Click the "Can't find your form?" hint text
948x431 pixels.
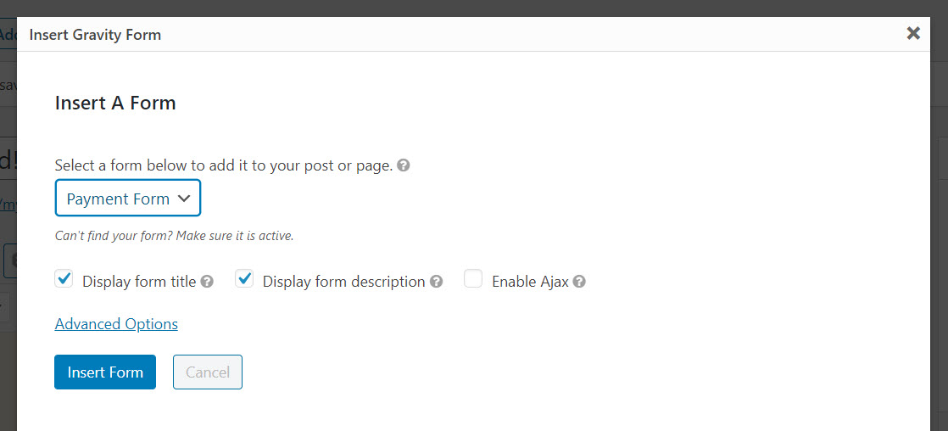(174, 236)
